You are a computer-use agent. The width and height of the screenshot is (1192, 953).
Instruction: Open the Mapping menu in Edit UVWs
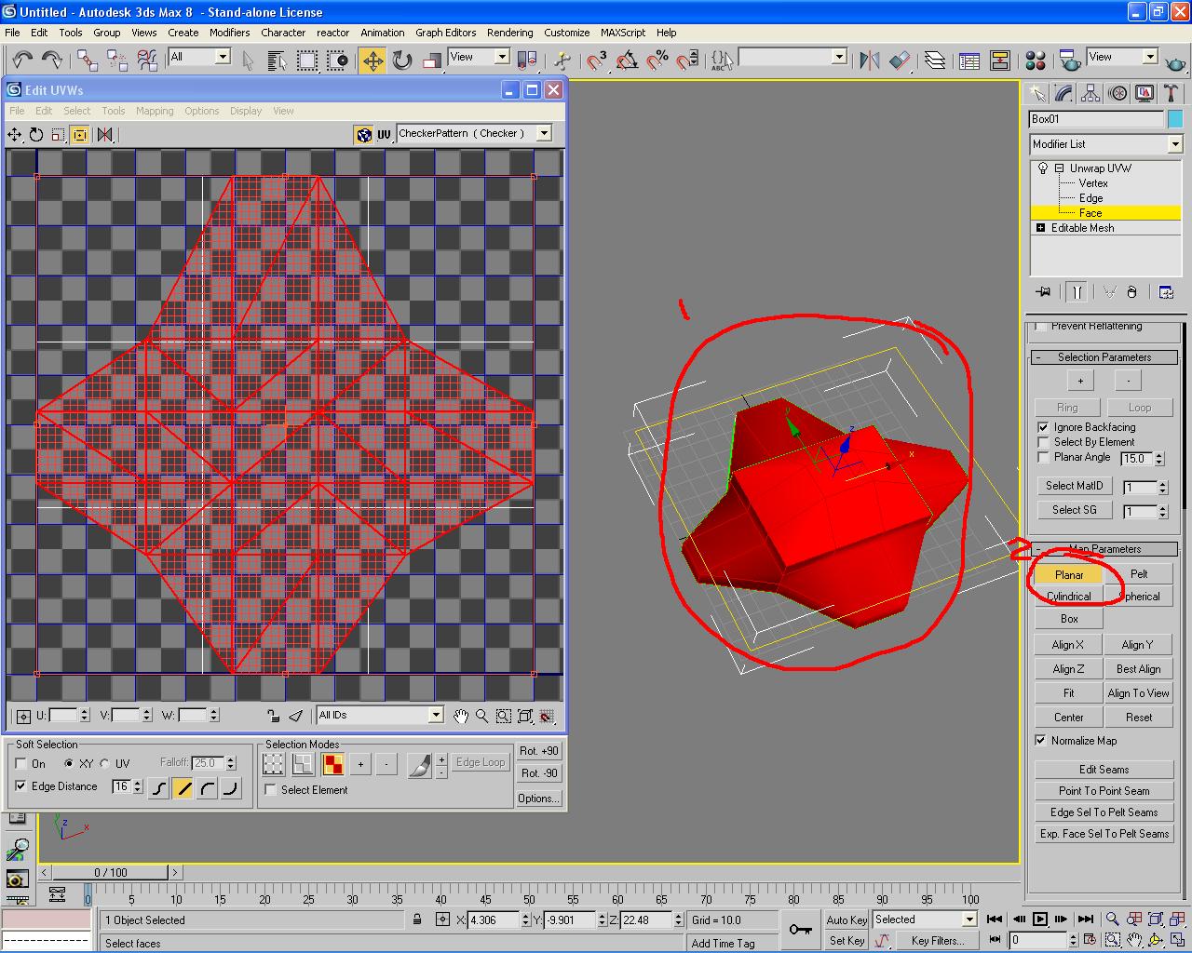coord(155,111)
